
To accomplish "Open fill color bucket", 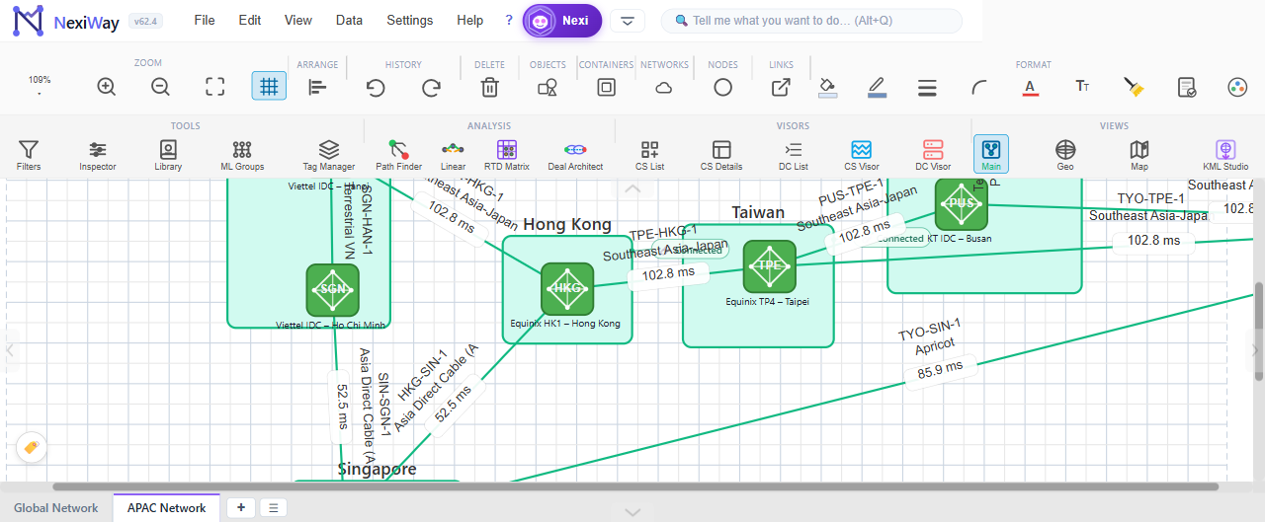I will [828, 87].
